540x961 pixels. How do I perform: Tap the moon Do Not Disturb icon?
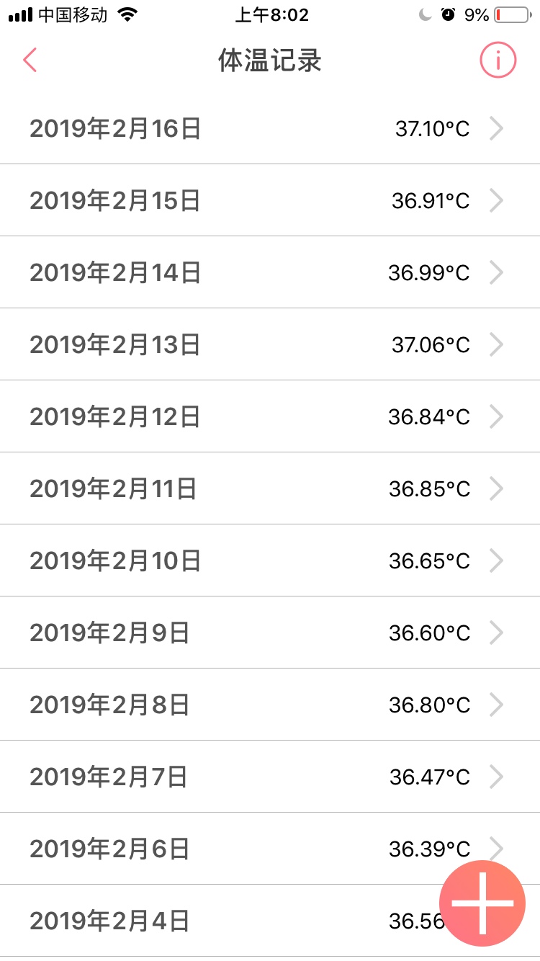(425, 14)
